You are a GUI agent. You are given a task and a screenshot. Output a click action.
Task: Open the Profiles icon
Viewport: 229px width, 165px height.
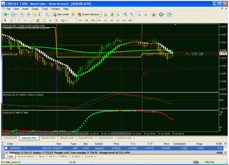pos(13,14)
